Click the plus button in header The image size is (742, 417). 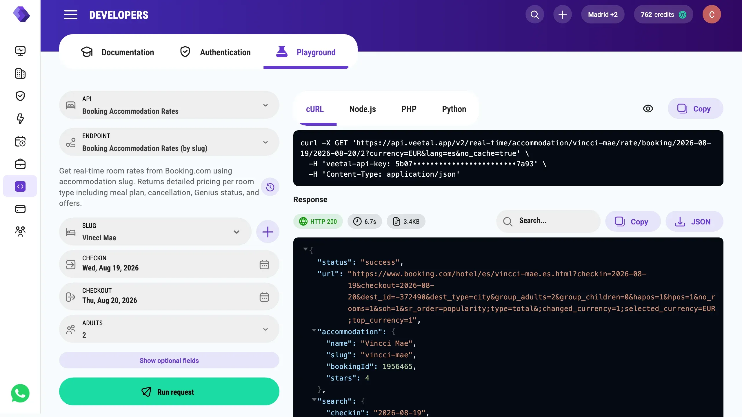562,14
